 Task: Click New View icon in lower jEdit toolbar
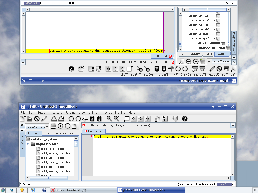point(126,119)
